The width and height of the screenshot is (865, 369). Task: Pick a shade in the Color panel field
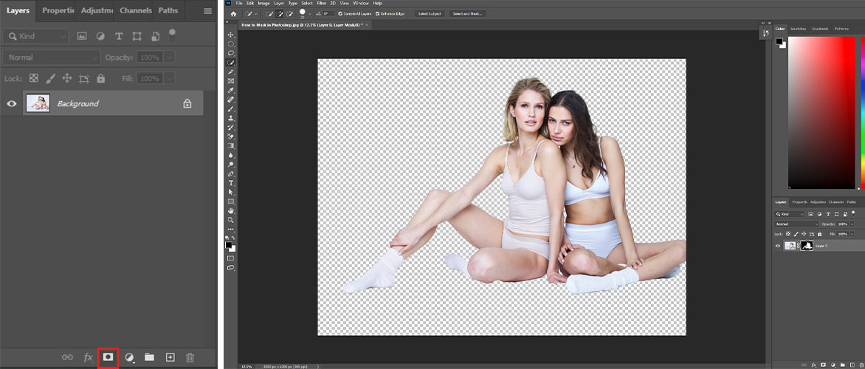(821, 112)
